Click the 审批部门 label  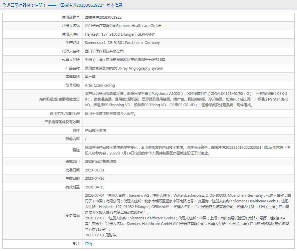[72, 161]
